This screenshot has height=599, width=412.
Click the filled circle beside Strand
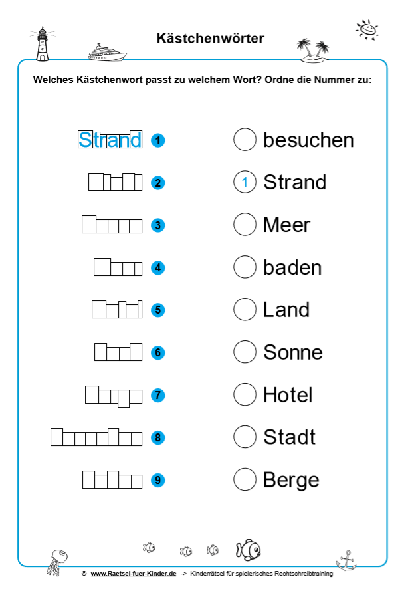pyautogui.click(x=245, y=182)
